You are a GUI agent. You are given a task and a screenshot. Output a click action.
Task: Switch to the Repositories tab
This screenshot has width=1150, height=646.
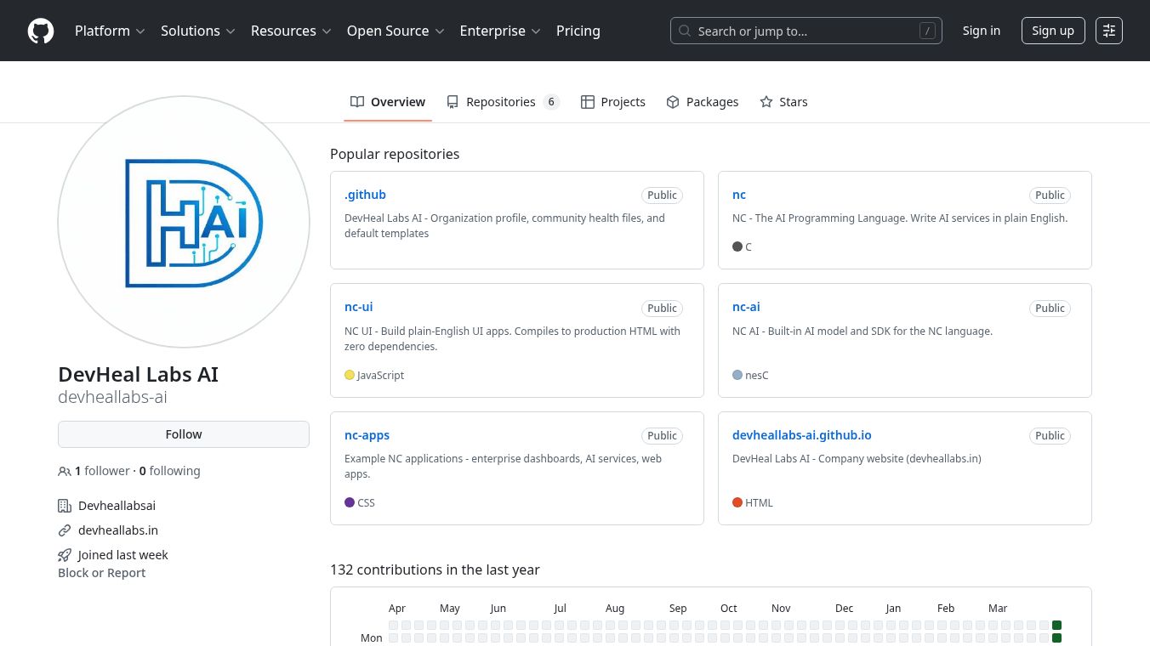(502, 102)
